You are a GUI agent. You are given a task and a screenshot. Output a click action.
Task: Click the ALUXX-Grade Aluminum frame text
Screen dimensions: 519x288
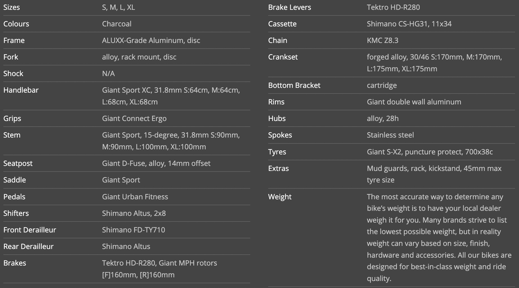click(151, 40)
